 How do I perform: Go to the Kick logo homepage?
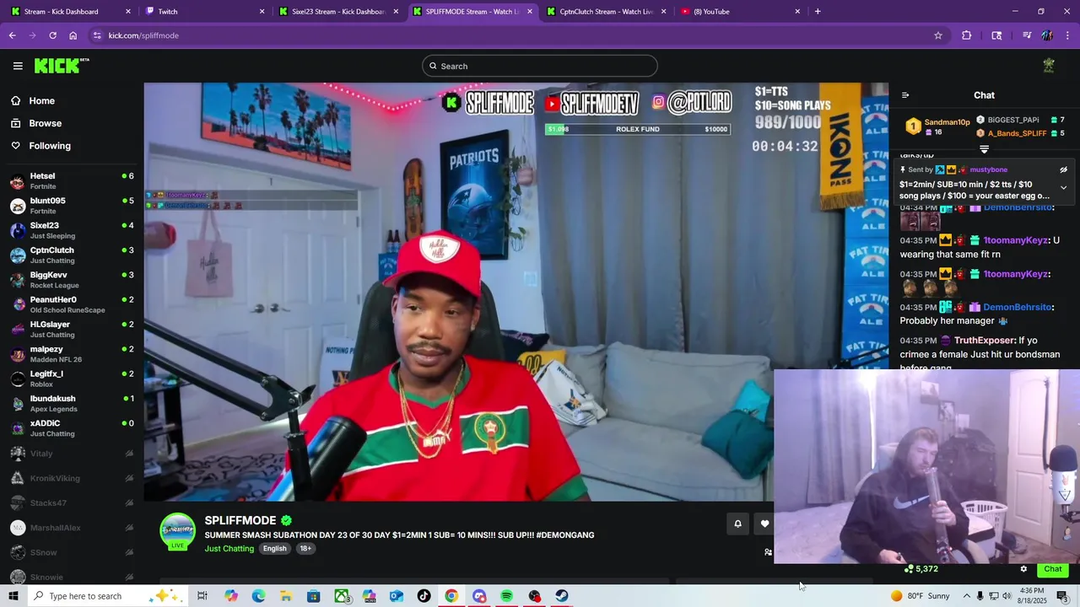[x=62, y=66]
